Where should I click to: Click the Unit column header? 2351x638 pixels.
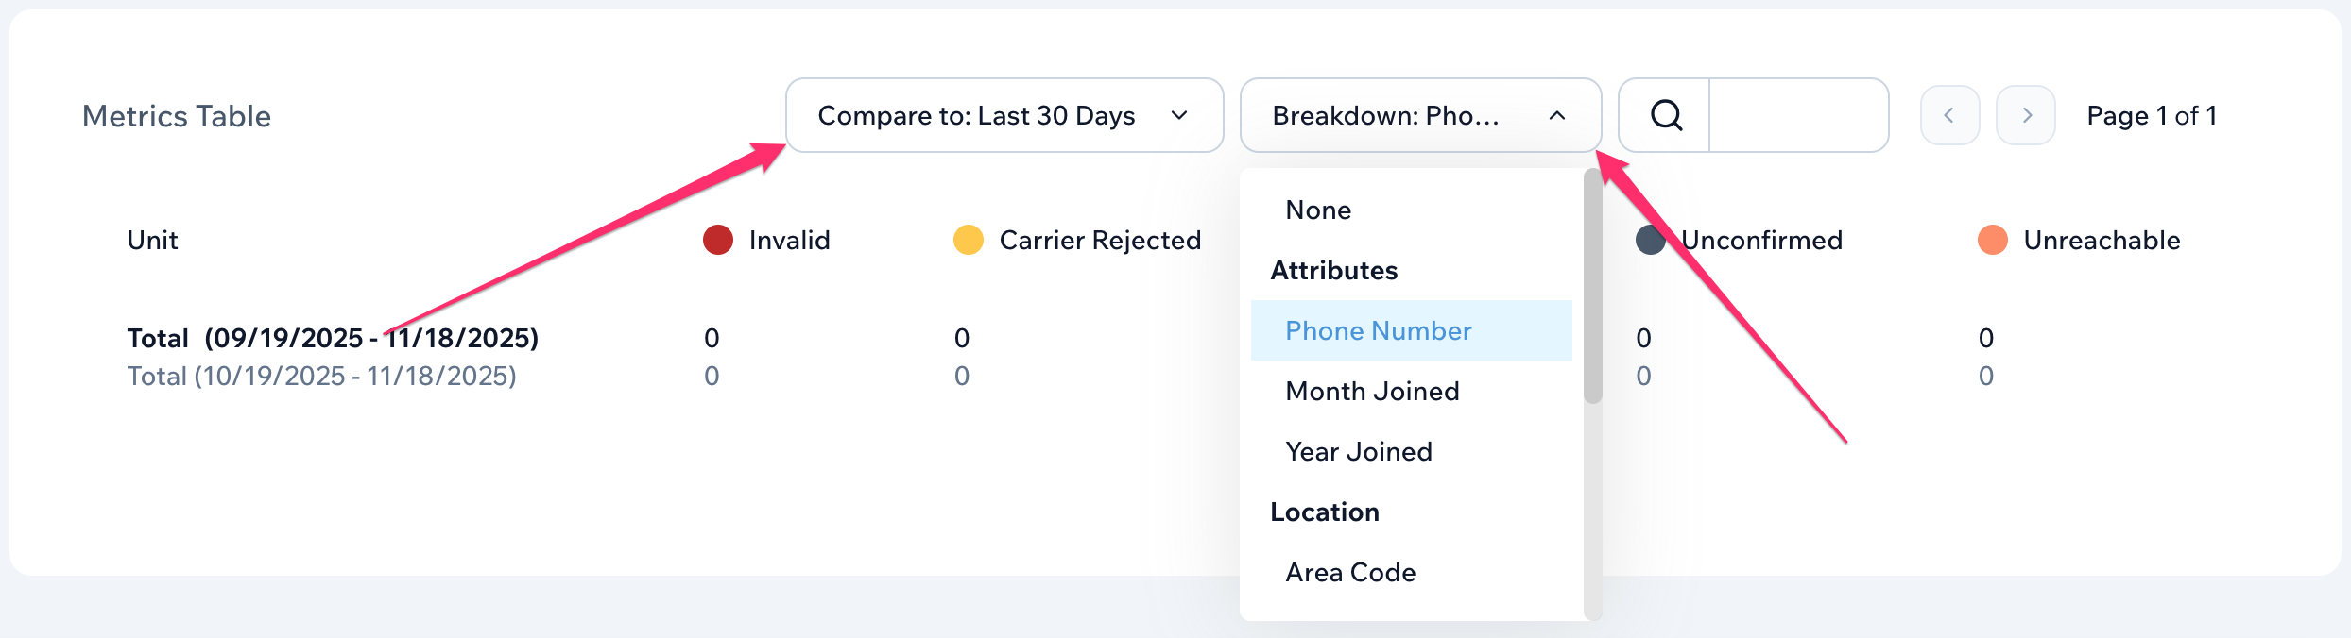[152, 240]
